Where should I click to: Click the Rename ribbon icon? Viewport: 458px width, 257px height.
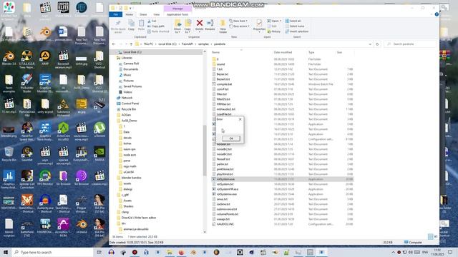point(210,25)
